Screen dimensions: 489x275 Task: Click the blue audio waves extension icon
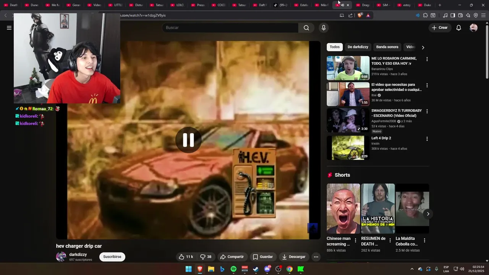click(417, 15)
